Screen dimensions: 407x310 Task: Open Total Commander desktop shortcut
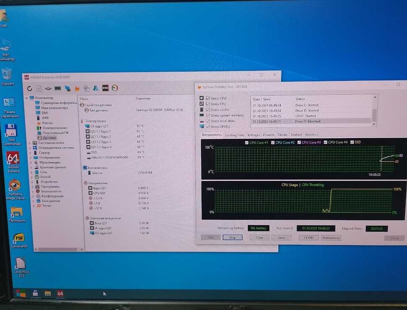point(11,134)
